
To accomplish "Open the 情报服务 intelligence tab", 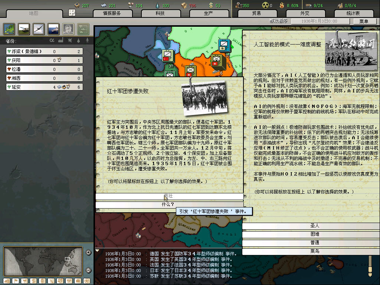I will (x=112, y=13).
